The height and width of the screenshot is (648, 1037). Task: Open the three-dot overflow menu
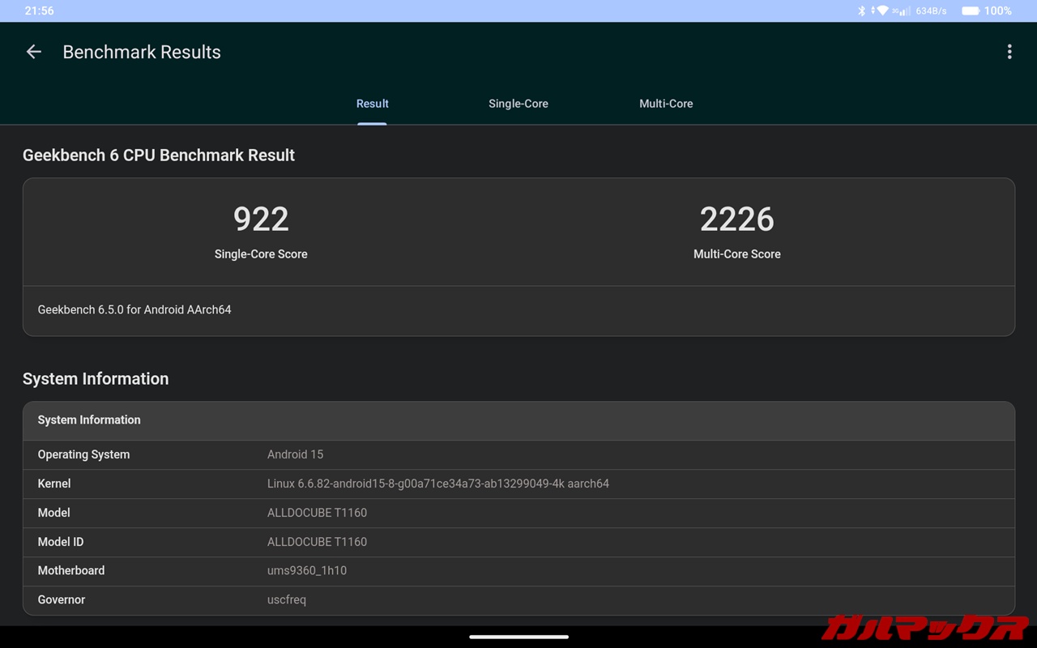click(x=1009, y=52)
